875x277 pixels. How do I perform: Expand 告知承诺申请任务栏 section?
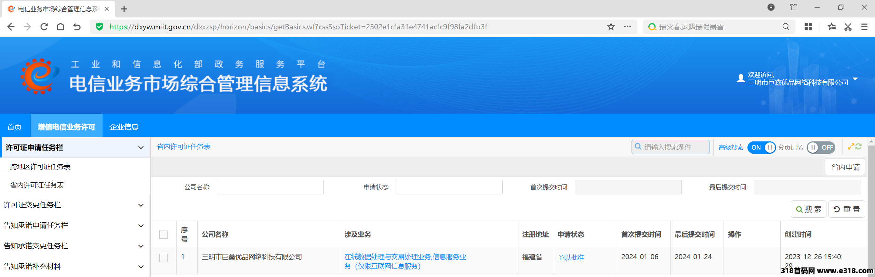pyautogui.click(x=141, y=226)
